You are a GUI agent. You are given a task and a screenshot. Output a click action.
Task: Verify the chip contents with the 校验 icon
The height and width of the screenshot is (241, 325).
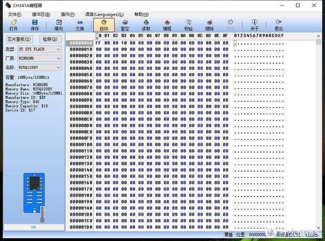pos(188,25)
